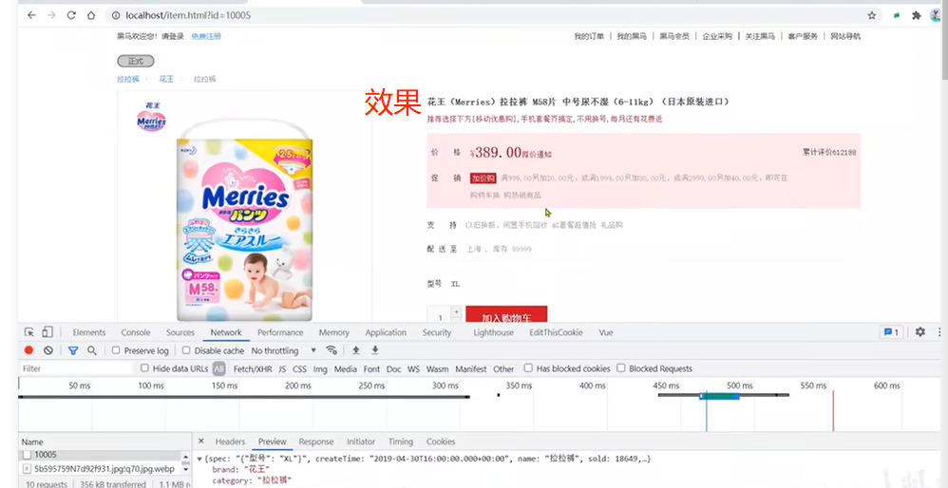This screenshot has height=488, width=948.
Task: Increase the product quantity
Action: (x=456, y=311)
